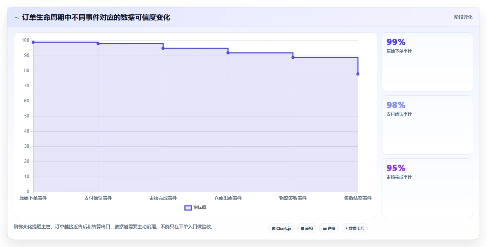Image resolution: width=487 pixels, height=247 pixels.
Task: Open the 99% 原始下单事件 card
Action: click(x=427, y=62)
